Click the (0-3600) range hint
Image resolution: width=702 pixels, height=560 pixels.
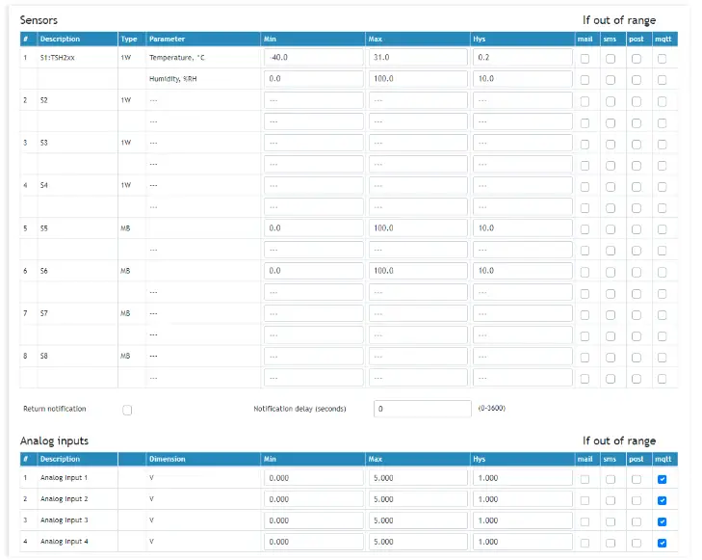click(491, 408)
